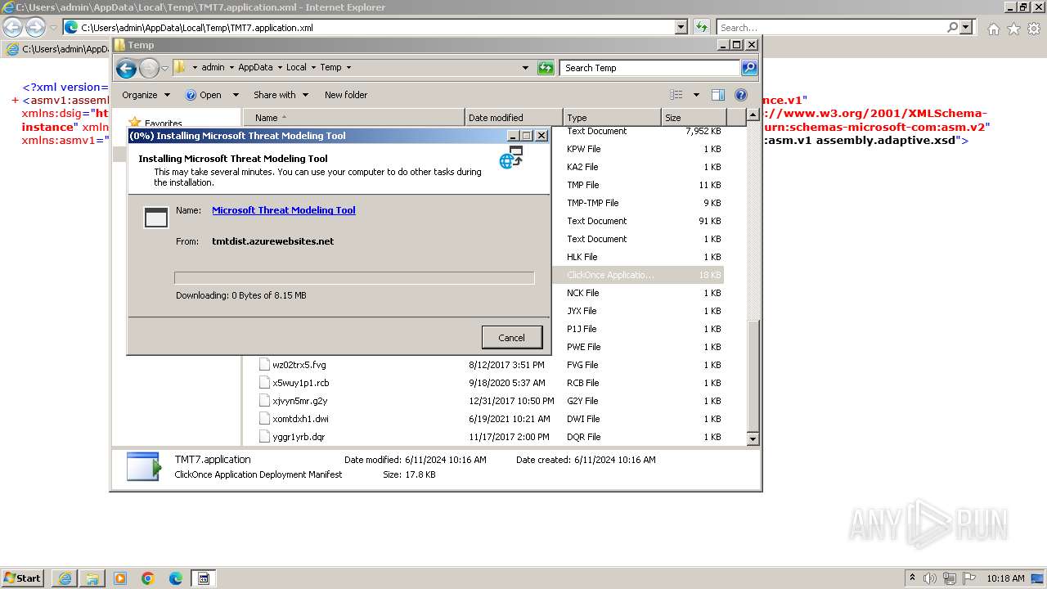Click Internet Explorer forward button
The image size is (1047, 589).
click(x=35, y=27)
